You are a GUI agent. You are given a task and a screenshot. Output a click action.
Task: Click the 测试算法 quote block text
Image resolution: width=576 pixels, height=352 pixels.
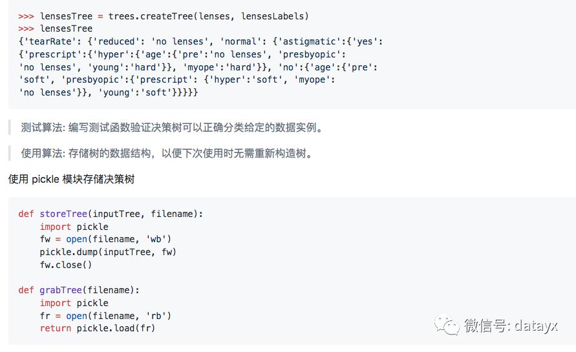[x=173, y=128]
